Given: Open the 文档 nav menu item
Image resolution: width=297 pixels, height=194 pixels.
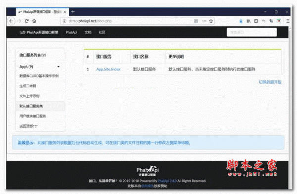Looking at the screenshot, I should coord(88,32).
